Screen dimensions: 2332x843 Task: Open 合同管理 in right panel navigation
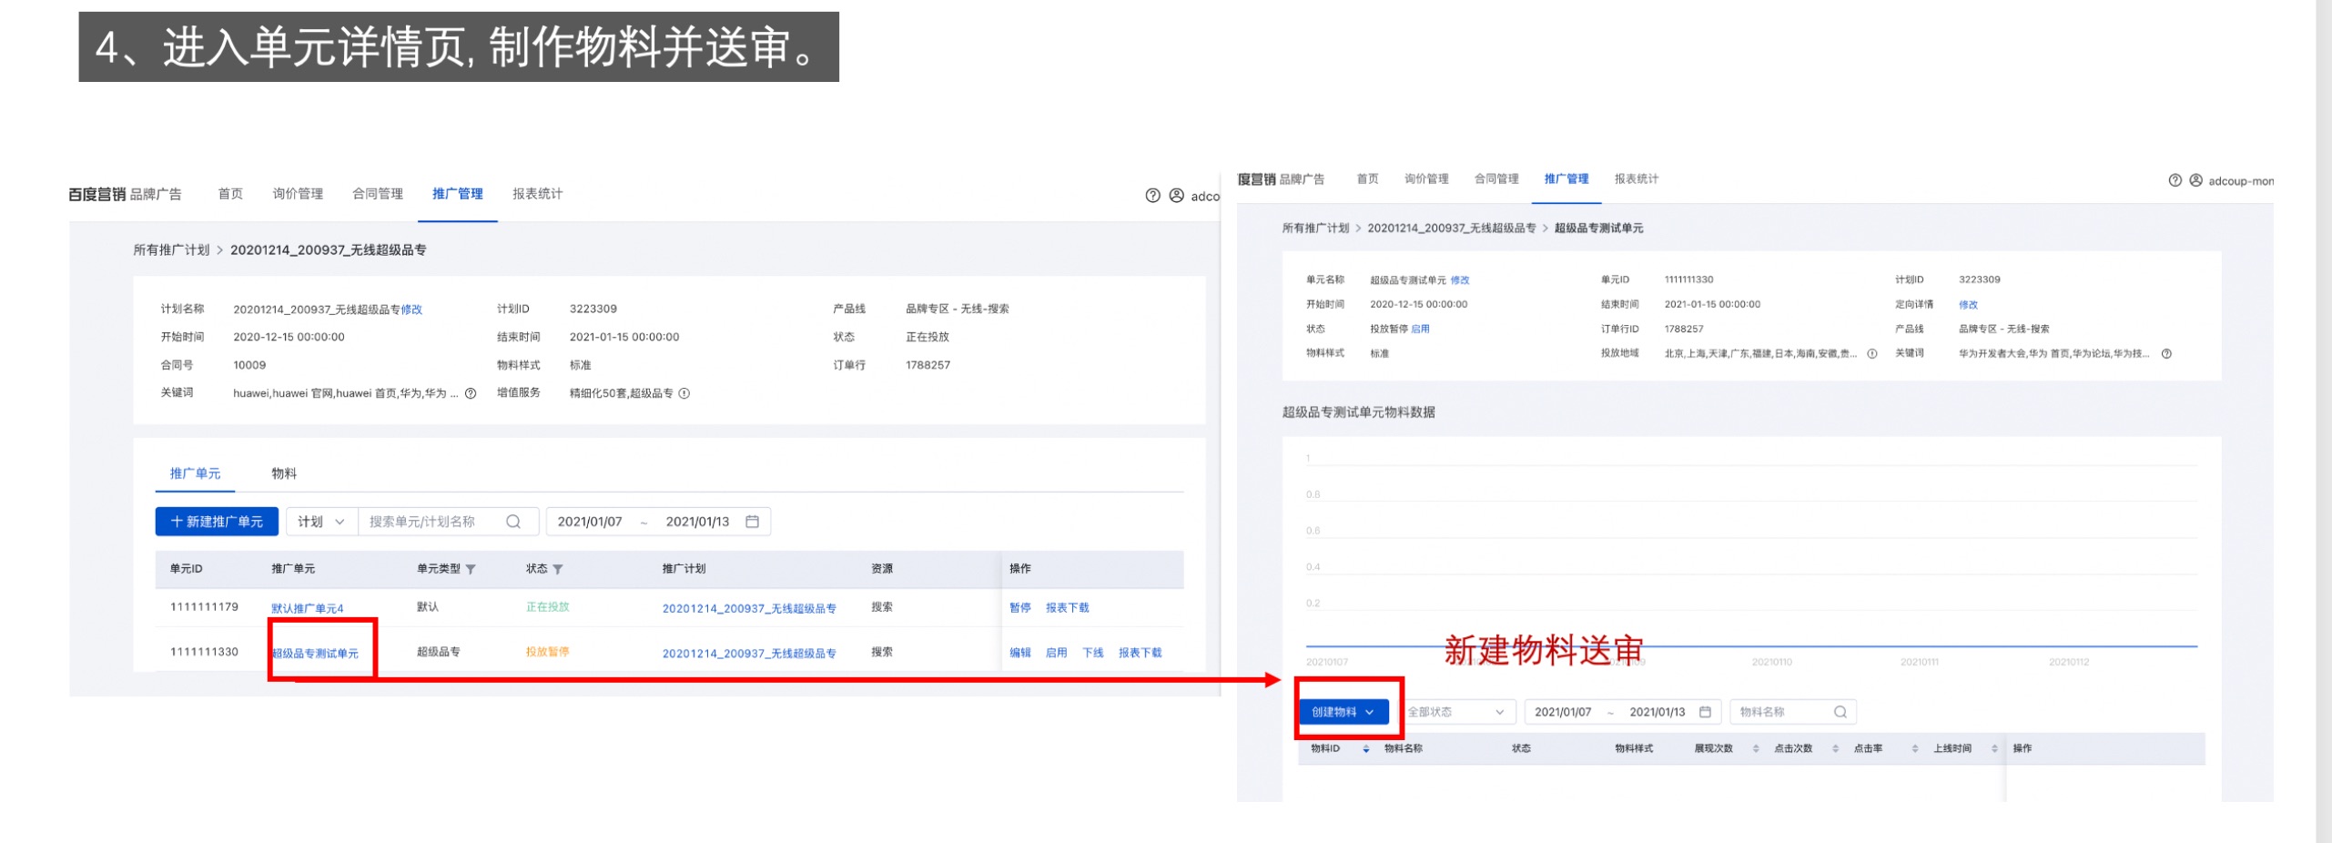pyautogui.click(x=1496, y=179)
